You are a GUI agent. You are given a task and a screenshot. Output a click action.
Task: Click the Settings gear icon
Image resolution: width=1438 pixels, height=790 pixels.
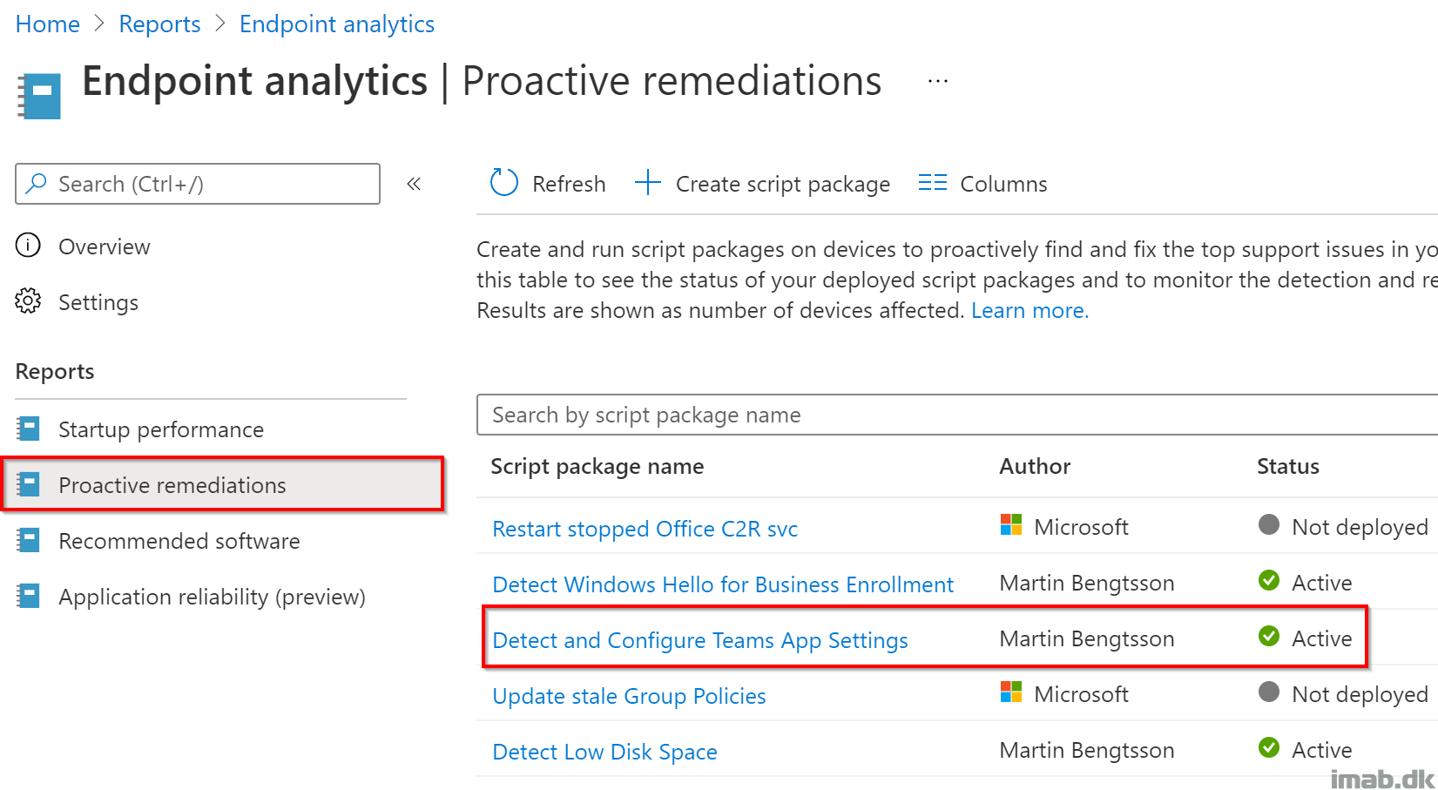(28, 301)
